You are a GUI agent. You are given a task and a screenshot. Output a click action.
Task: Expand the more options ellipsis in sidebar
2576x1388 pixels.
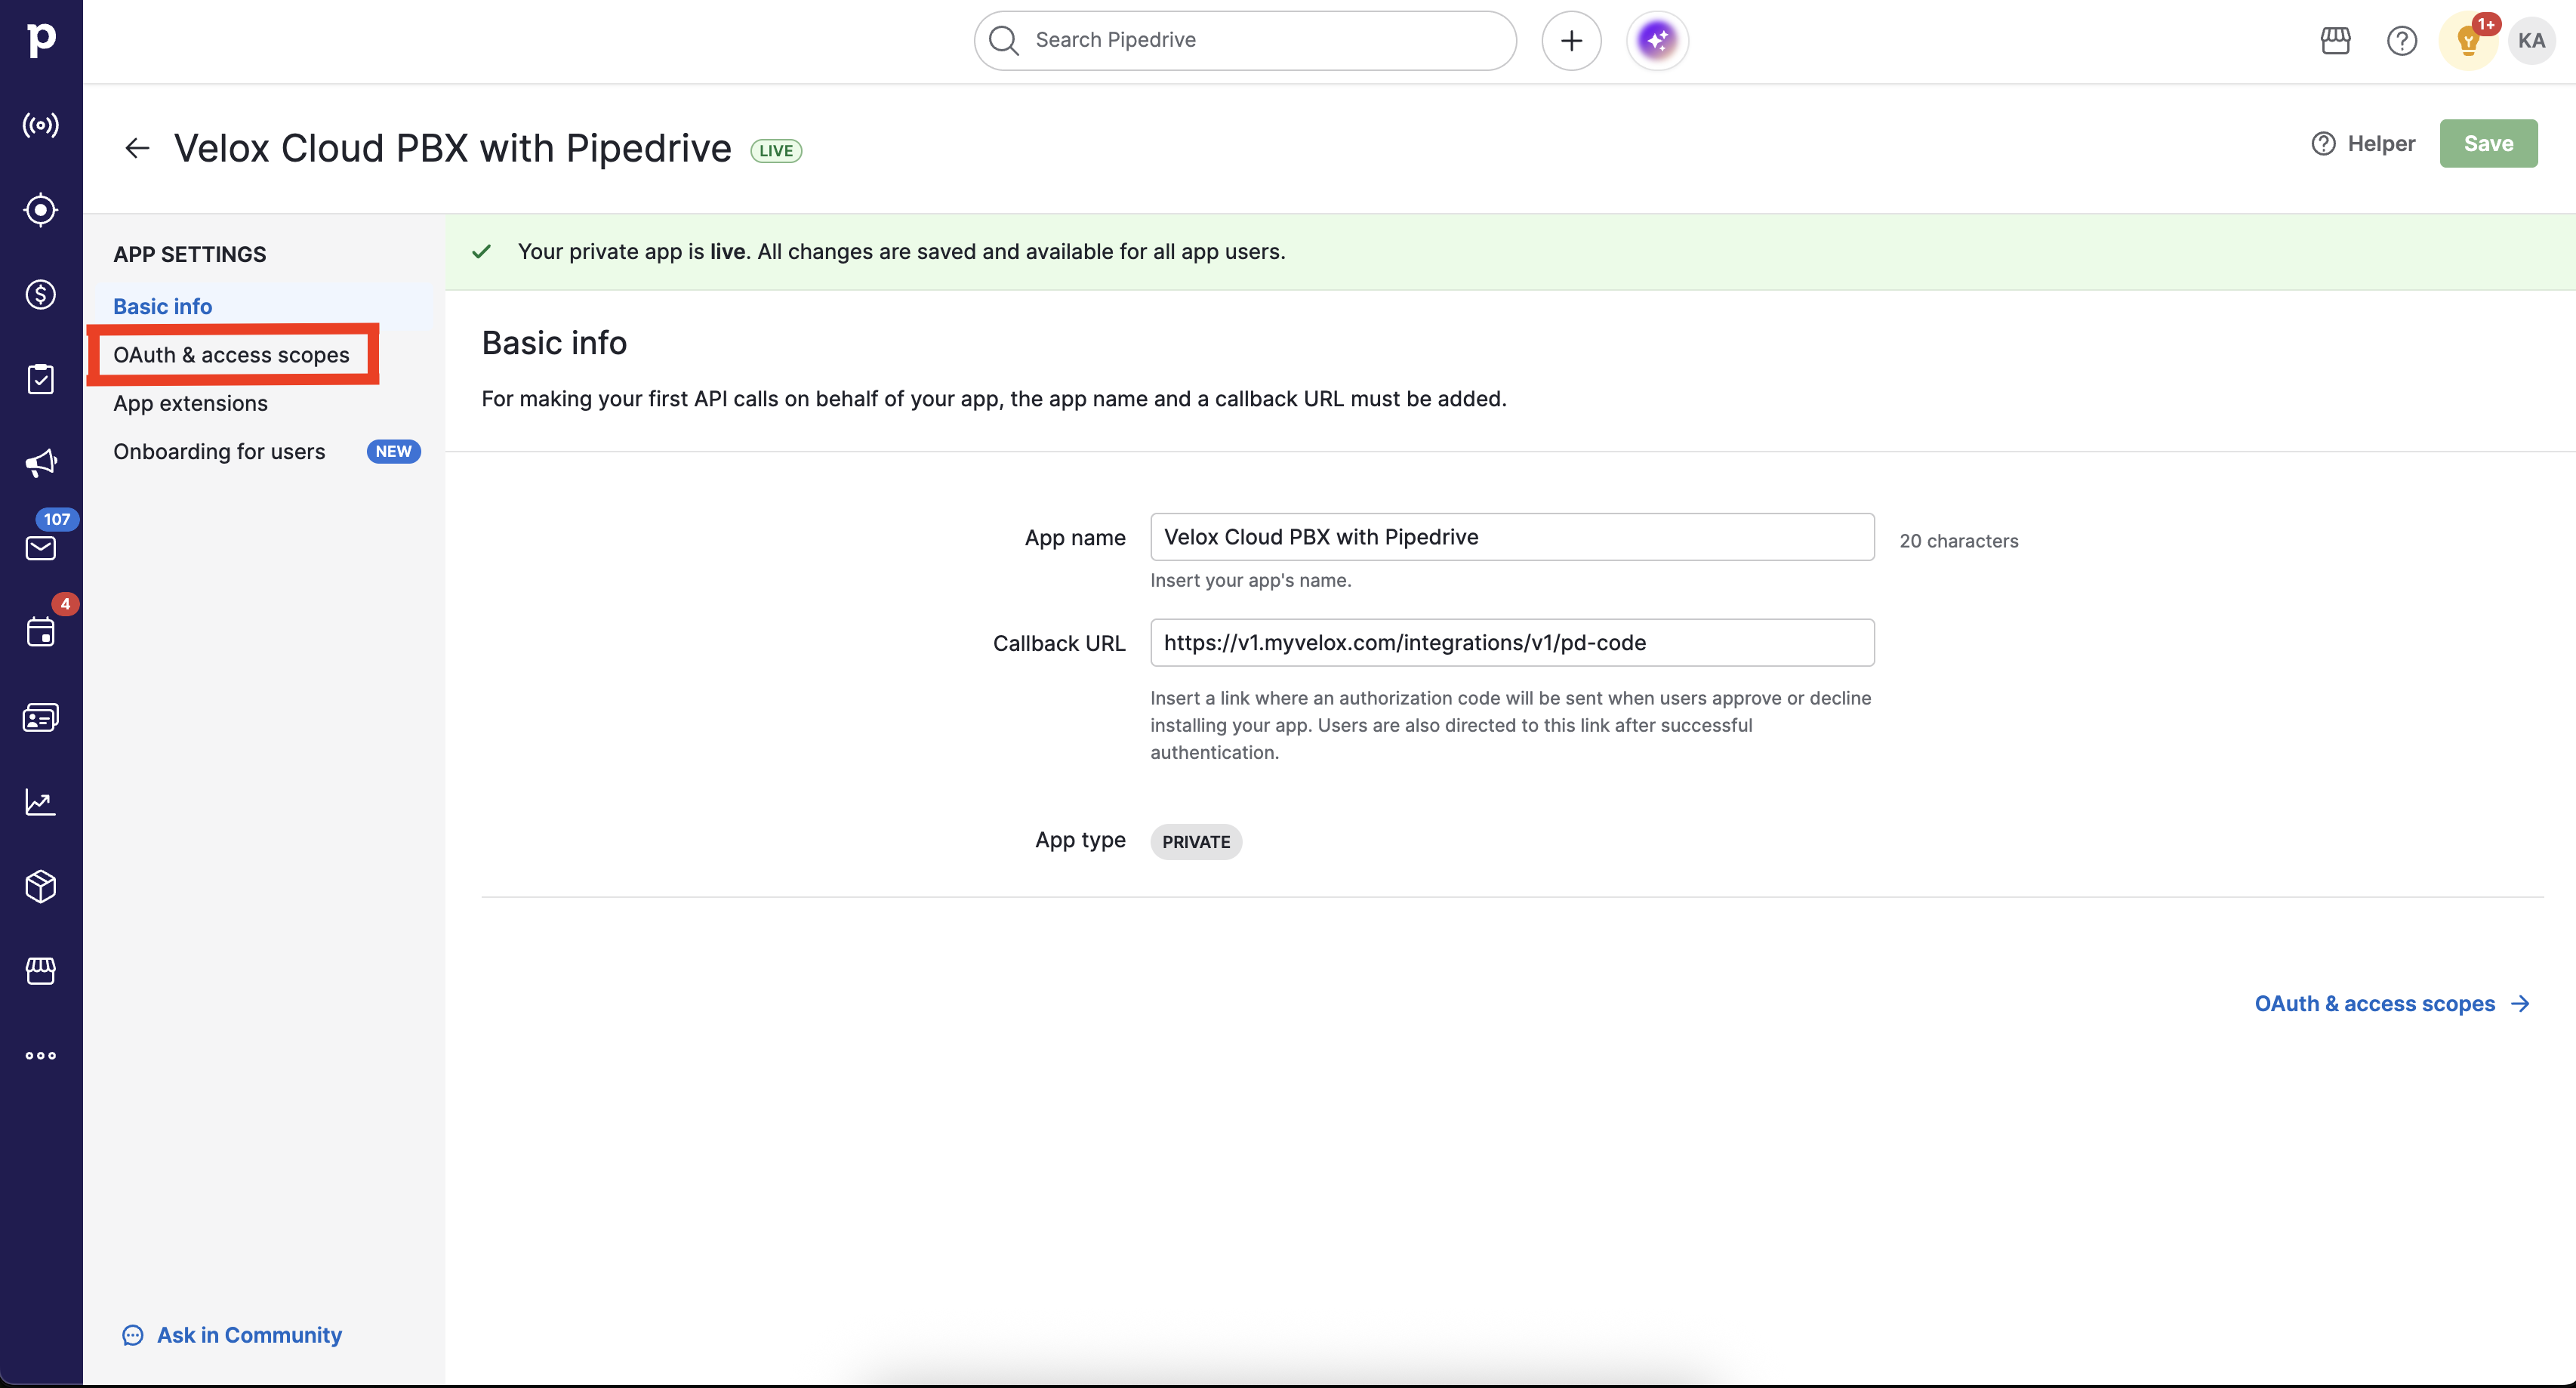[40, 1055]
